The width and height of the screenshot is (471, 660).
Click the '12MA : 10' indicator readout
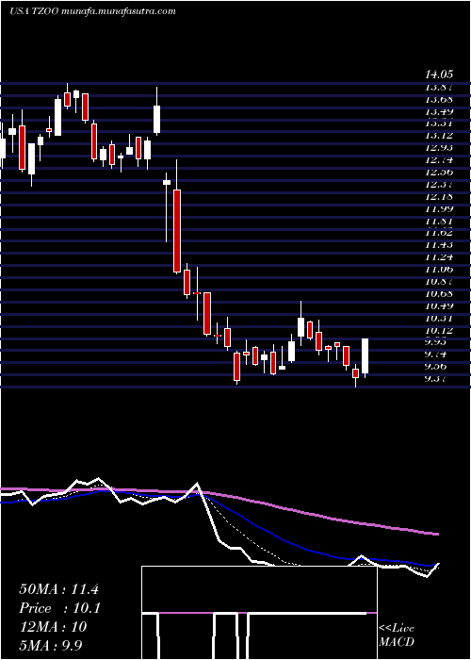click(53, 627)
